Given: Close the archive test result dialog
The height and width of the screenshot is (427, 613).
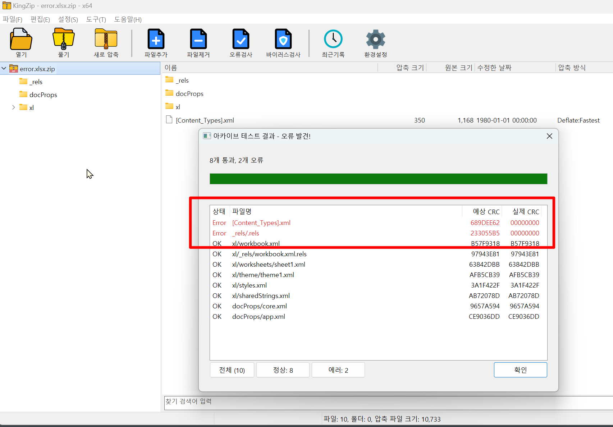Looking at the screenshot, I should pyautogui.click(x=549, y=136).
